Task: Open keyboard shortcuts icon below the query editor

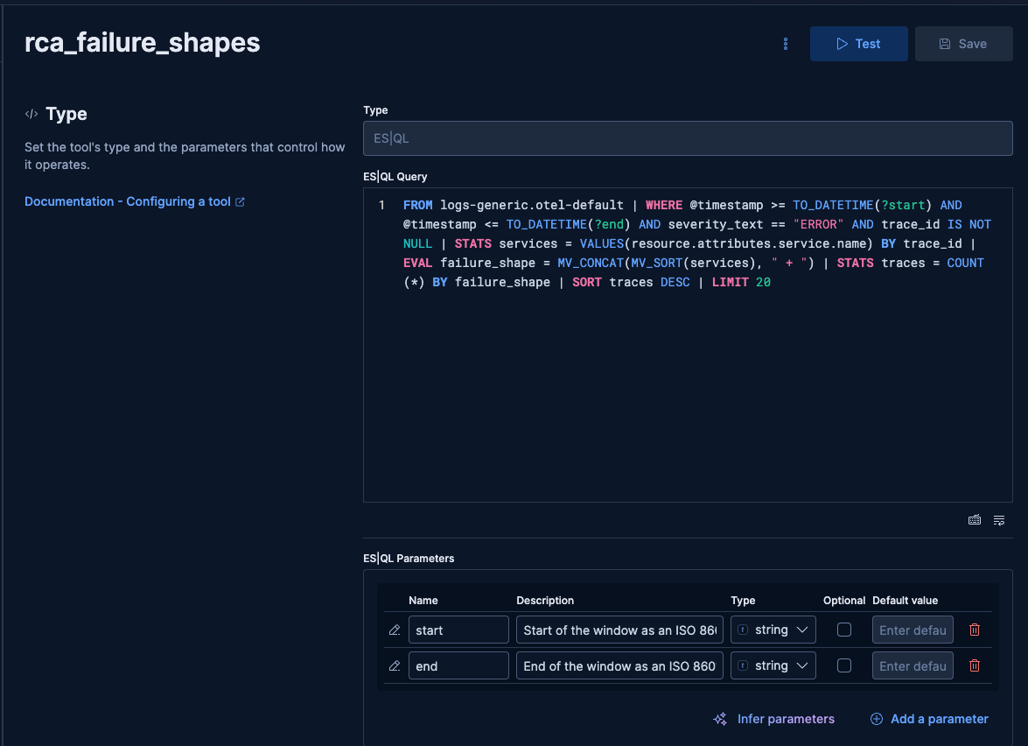Action: tap(975, 520)
